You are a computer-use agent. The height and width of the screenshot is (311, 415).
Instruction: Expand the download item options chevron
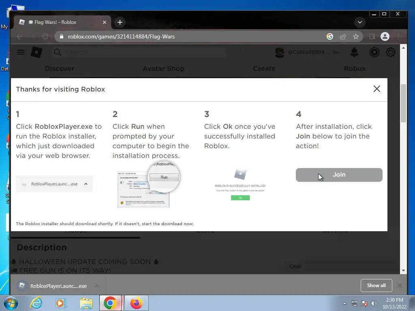97,286
